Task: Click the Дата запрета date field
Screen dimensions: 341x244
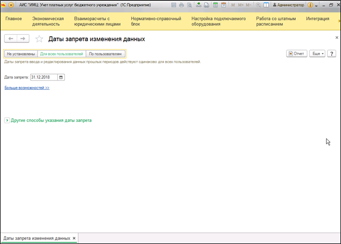Action: pos(44,77)
